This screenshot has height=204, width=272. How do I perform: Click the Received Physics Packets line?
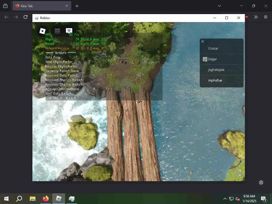click(73, 80)
